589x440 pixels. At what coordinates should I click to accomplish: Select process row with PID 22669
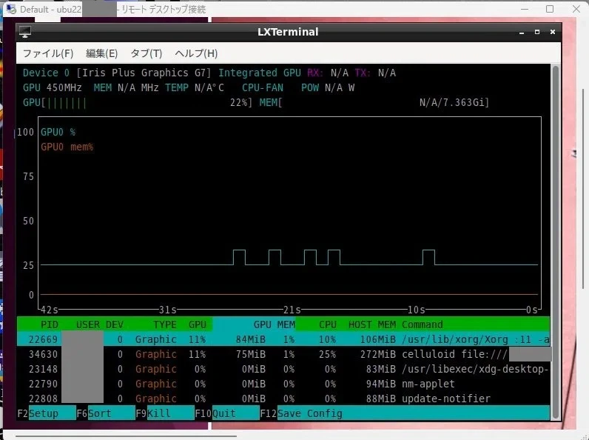click(283, 339)
